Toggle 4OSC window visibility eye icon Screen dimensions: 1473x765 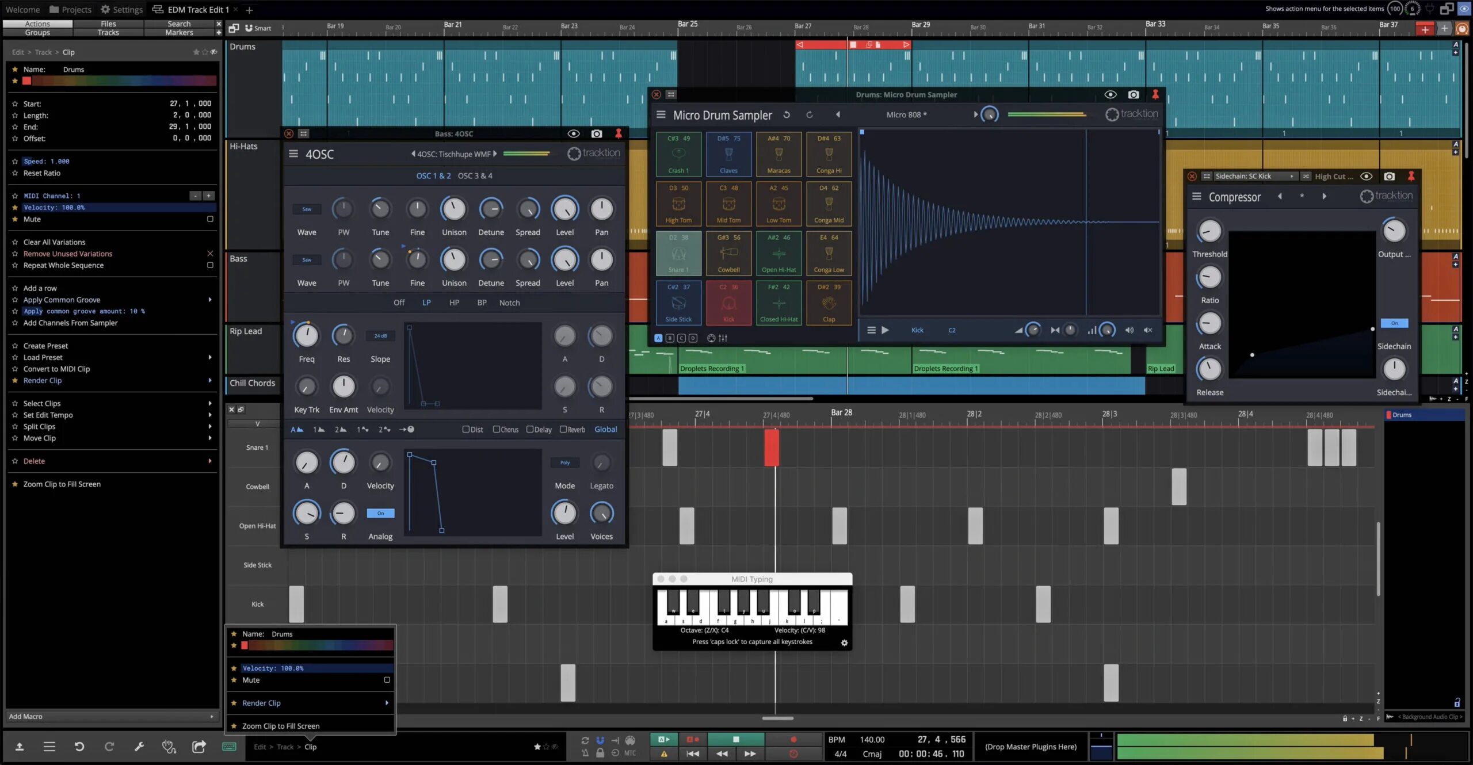tap(573, 133)
